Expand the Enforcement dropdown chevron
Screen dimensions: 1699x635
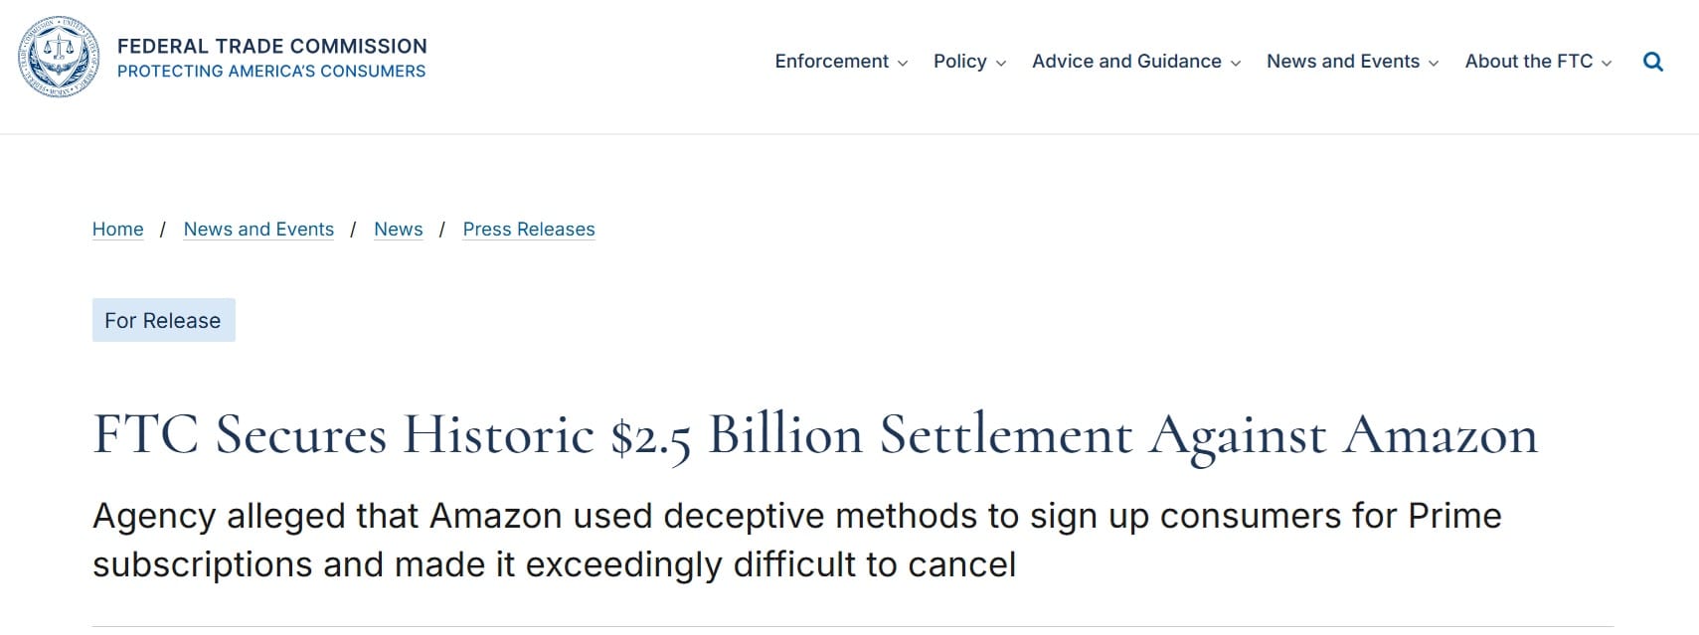click(903, 63)
